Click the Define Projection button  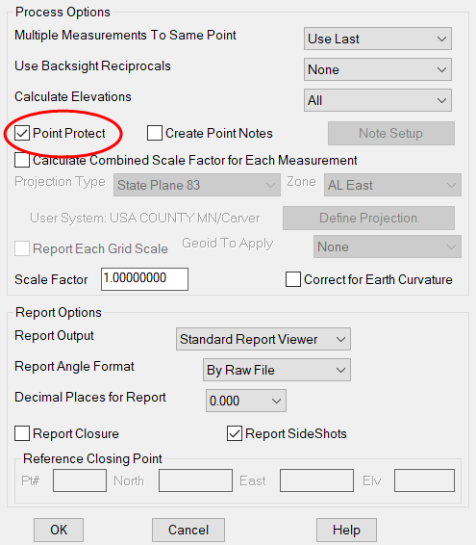pyautogui.click(x=368, y=218)
